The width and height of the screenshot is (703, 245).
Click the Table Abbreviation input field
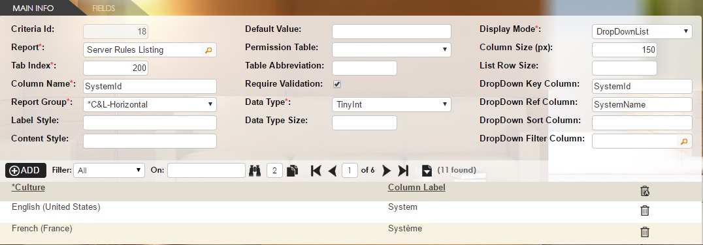365,68
